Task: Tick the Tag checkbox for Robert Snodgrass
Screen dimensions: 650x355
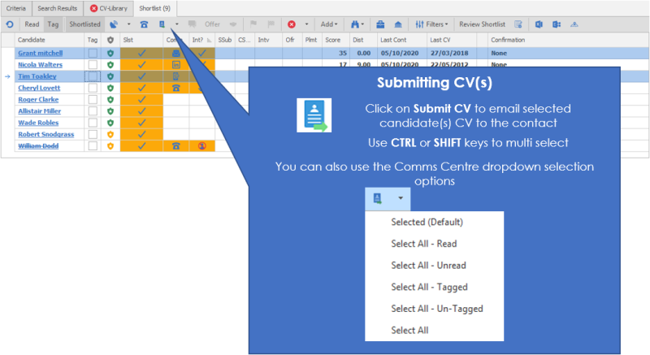Action: [93, 135]
